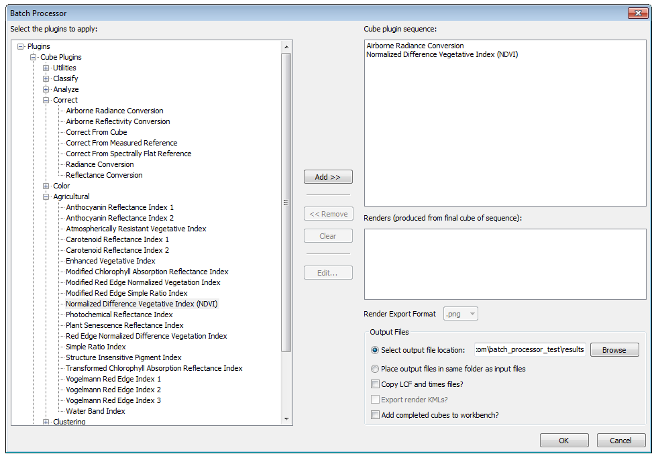
Task: Click the << Remove button
Action: click(329, 214)
